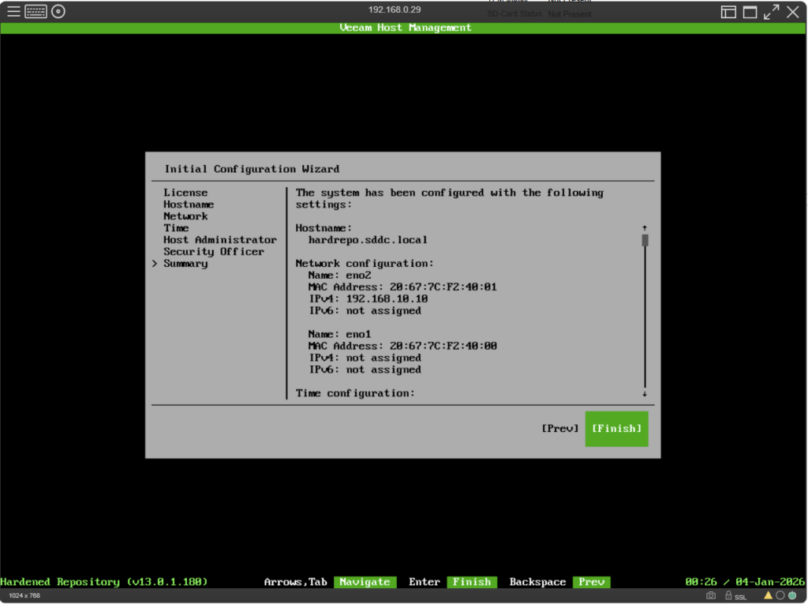Click the virtual media disc icon
This screenshot has height=604, width=808.
pos(58,11)
